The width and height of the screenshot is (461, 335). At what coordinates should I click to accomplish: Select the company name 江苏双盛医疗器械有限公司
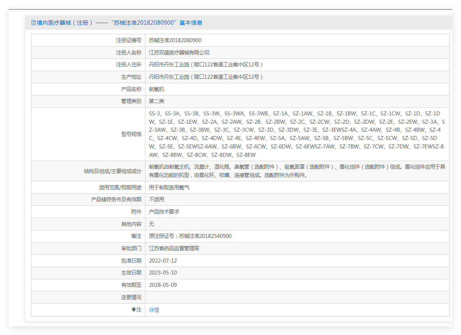(179, 53)
